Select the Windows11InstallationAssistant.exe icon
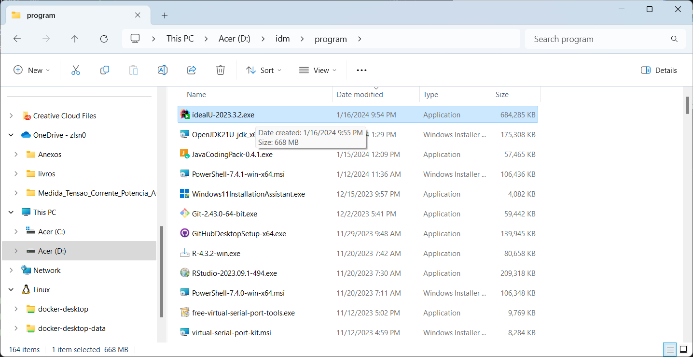 pos(184,194)
